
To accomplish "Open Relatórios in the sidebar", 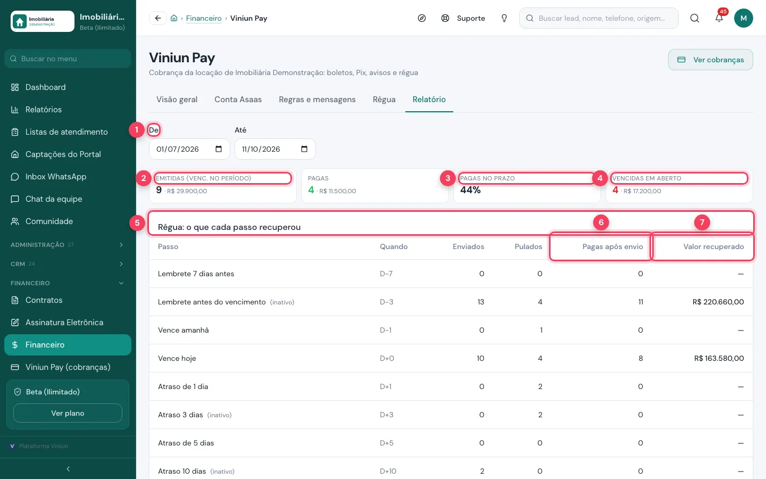I will [x=68, y=110].
